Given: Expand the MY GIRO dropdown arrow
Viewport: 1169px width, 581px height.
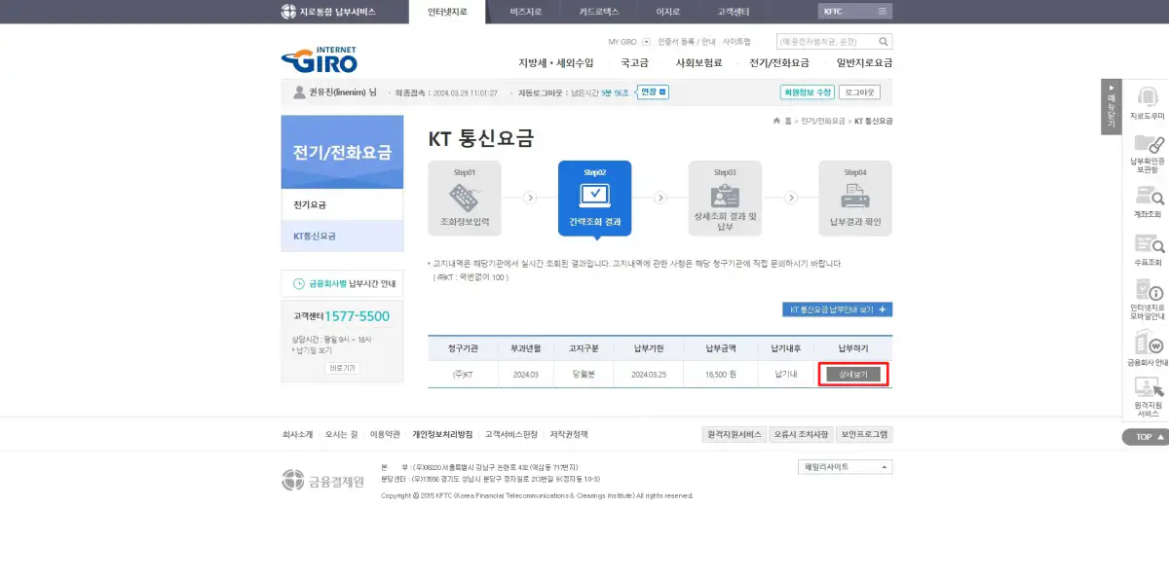Looking at the screenshot, I should tap(646, 42).
